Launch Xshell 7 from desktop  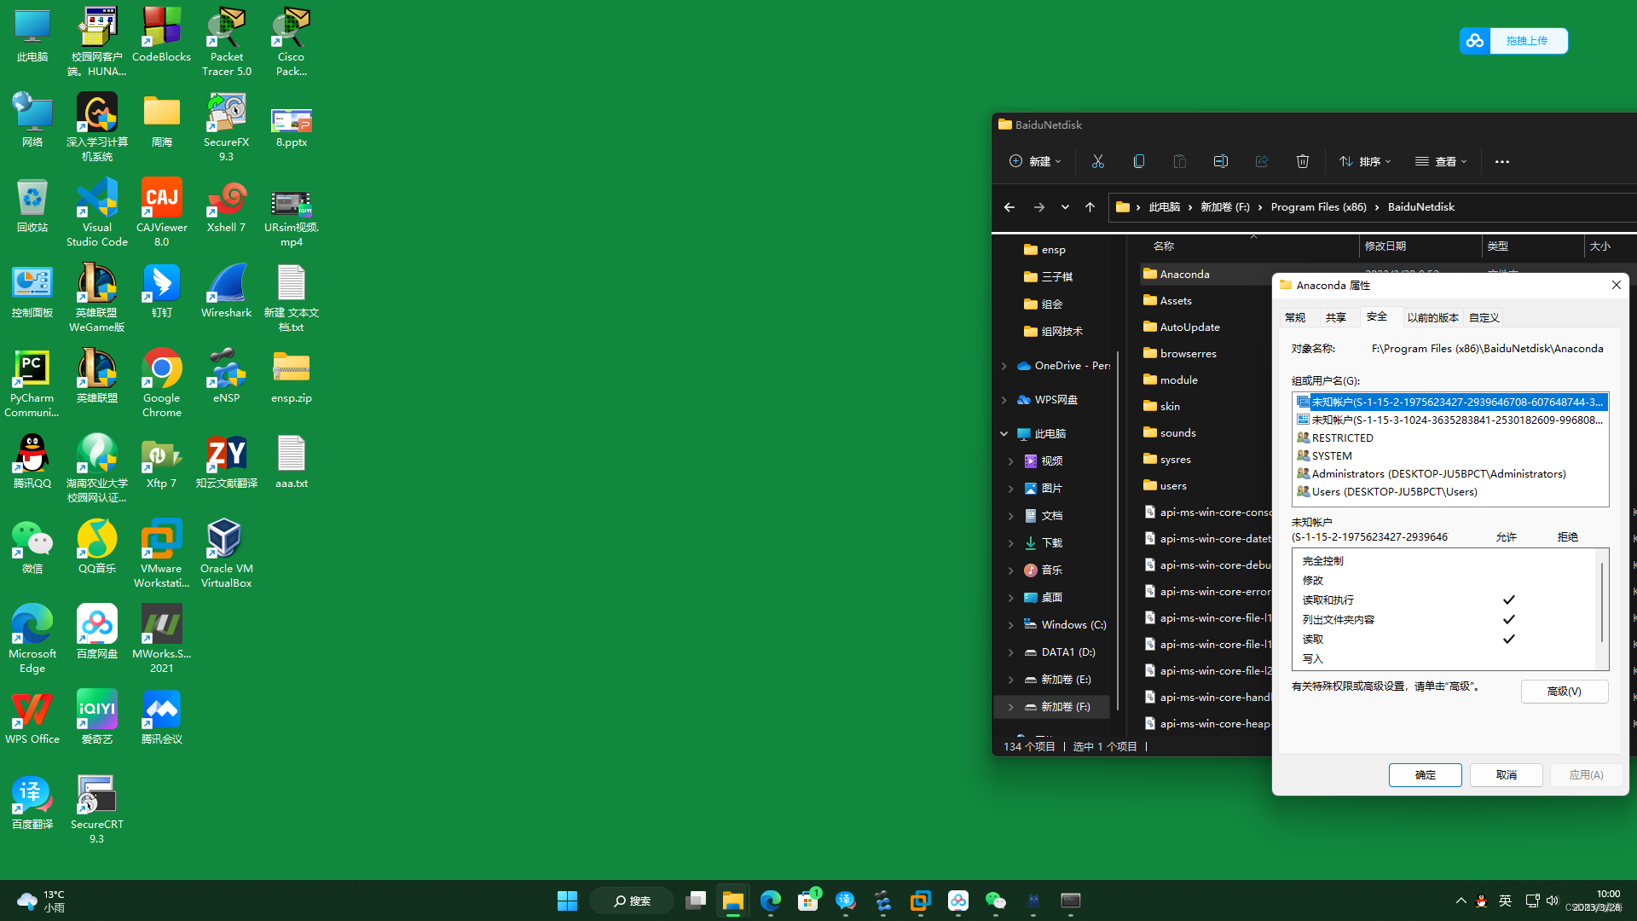click(226, 206)
